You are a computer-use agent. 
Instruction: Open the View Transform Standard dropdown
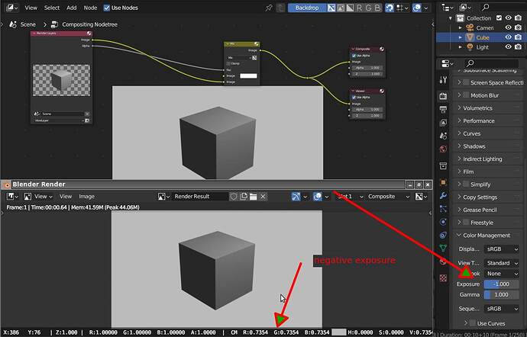[502, 263]
